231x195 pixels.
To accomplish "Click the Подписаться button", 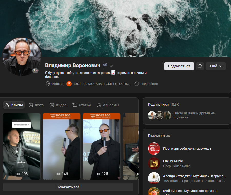I will tap(179, 66).
